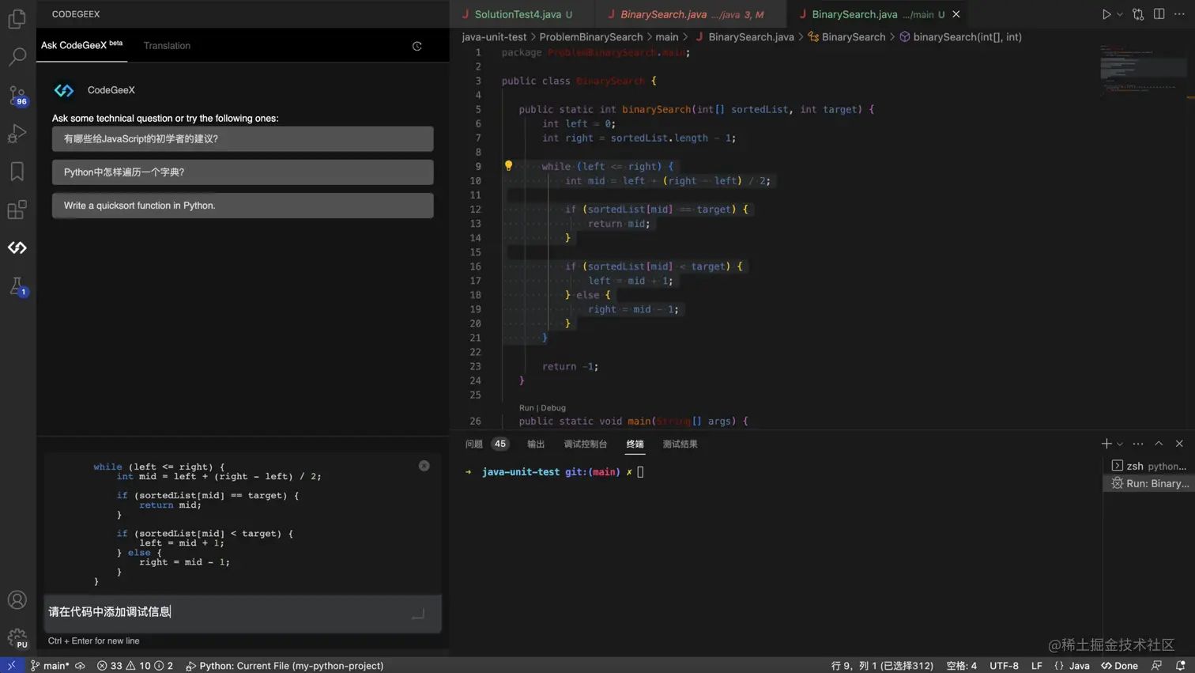Open problems from errors and warnings counter
The width and height of the screenshot is (1195, 673).
pyautogui.click(x=134, y=666)
